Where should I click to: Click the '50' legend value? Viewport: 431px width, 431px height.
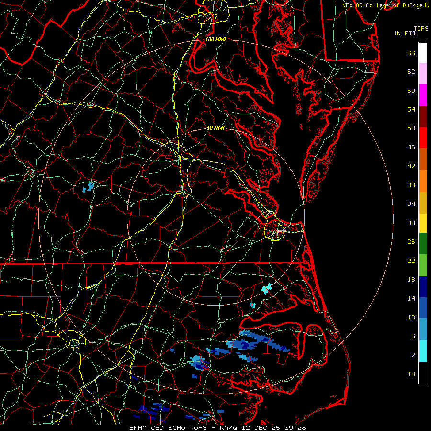(411, 128)
